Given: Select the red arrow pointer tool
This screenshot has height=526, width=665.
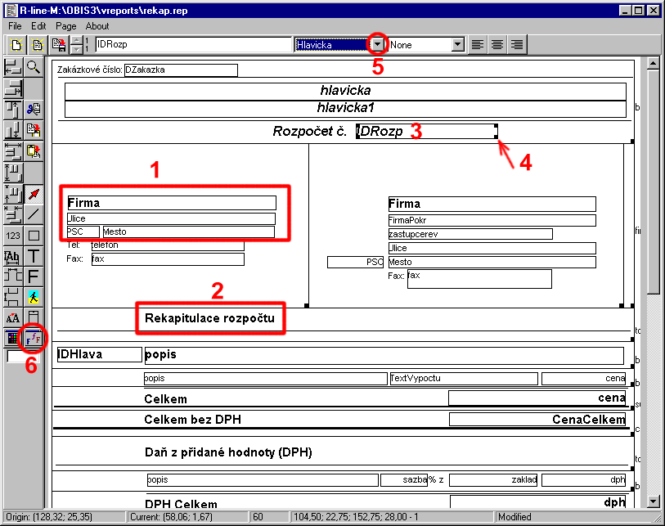Looking at the screenshot, I should (x=34, y=194).
